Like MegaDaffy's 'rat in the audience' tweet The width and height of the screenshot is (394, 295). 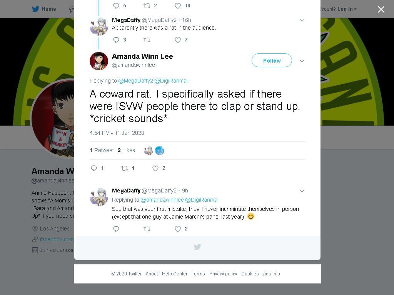[x=178, y=40]
